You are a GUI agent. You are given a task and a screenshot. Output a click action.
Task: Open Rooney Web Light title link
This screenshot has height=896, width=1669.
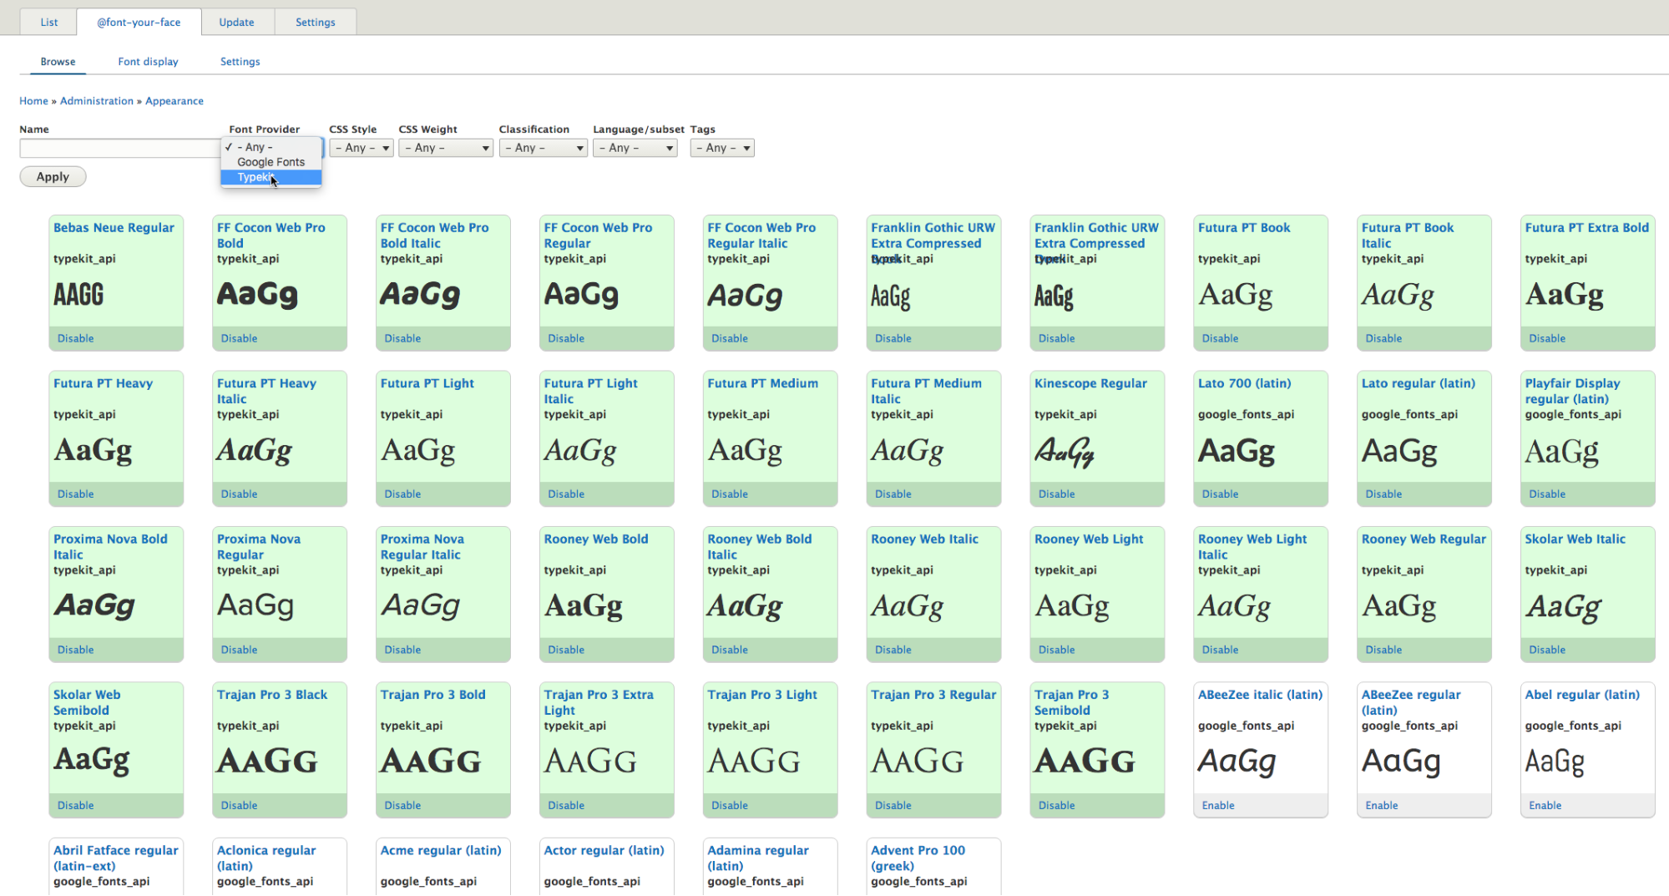tap(1089, 539)
